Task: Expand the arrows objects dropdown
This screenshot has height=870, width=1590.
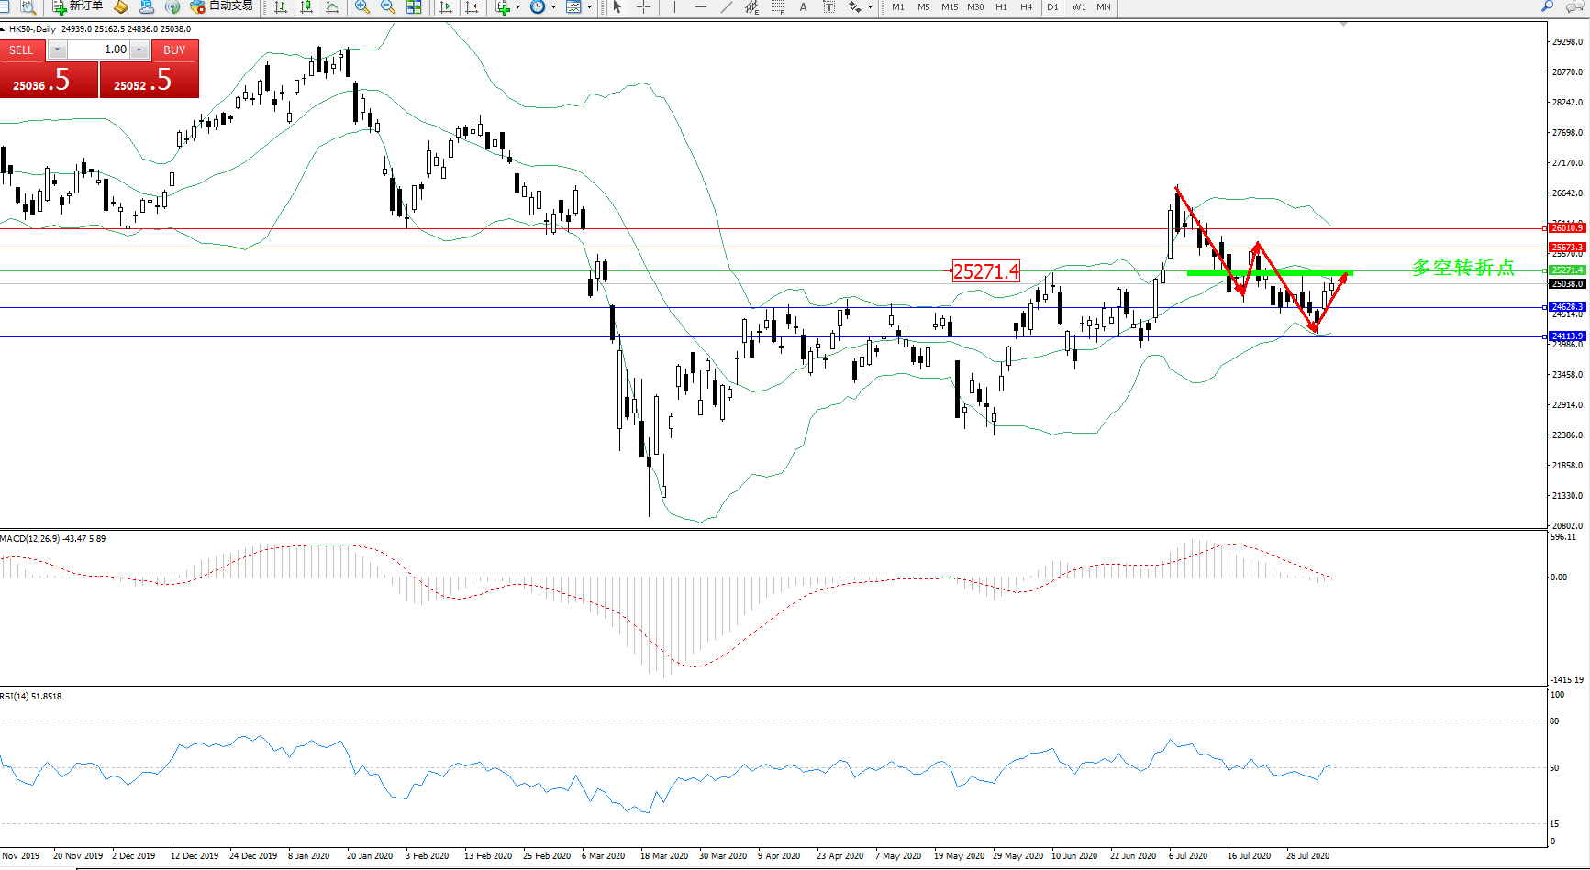Action: [870, 7]
